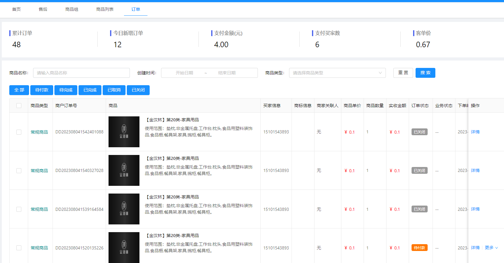Click the 累计订单 value 48
Screen dimensions: 504x263
[x=16, y=45]
